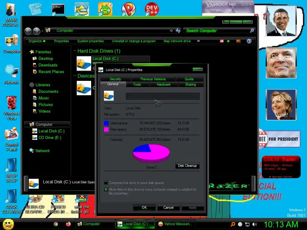Switch to the Hardware tab
307x230 pixels.
pyautogui.click(x=163, y=84)
